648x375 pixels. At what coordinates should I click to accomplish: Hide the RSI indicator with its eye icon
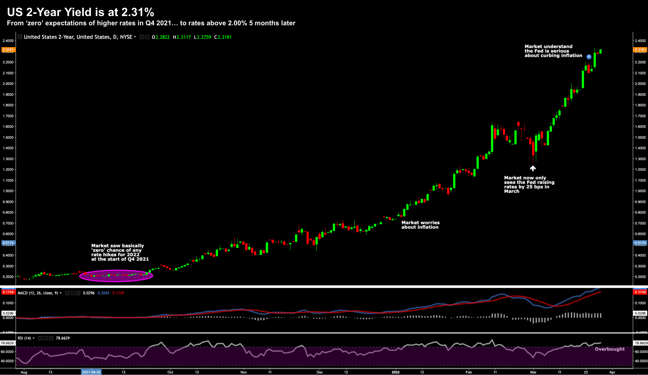coord(40,338)
